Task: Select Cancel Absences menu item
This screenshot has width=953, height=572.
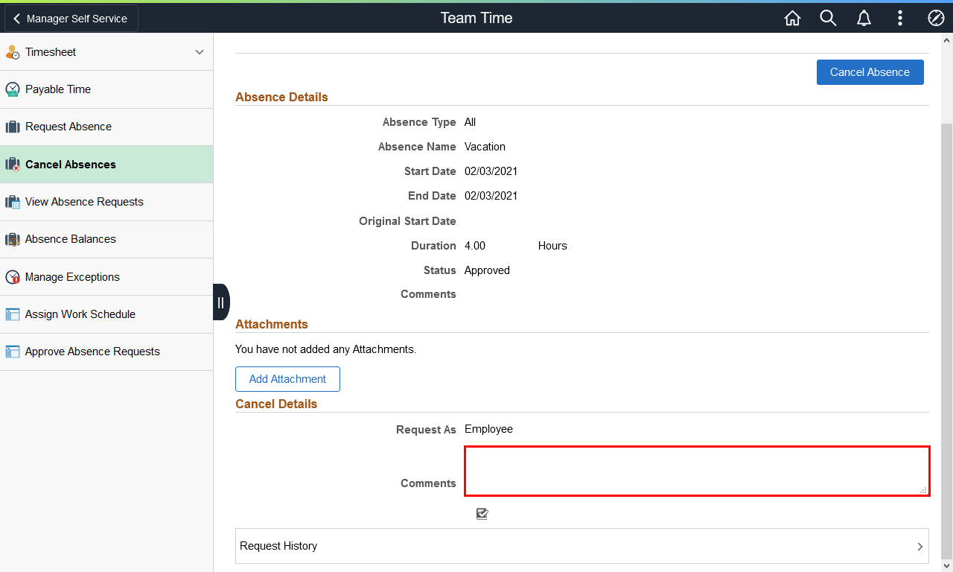Action: (x=106, y=165)
